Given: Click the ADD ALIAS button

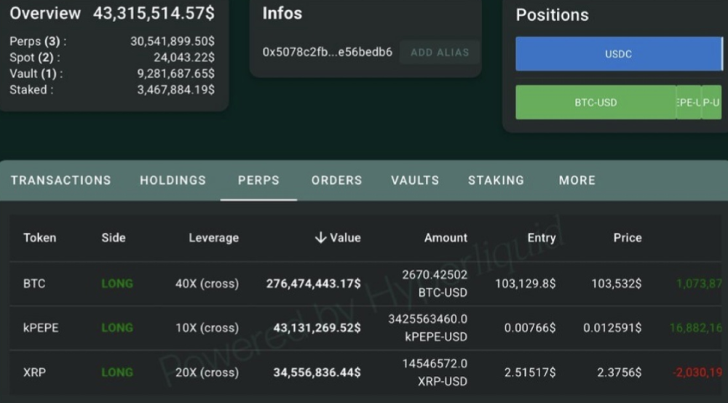Looking at the screenshot, I should [439, 52].
